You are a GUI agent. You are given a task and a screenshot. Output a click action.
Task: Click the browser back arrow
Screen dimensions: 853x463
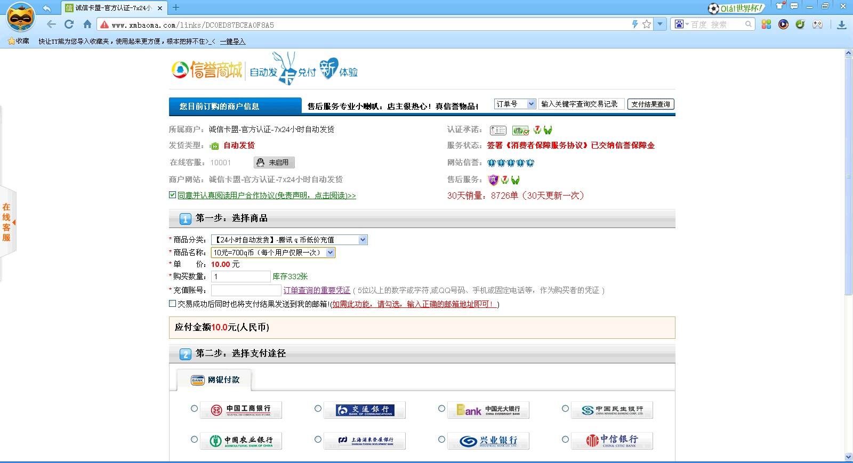(51, 25)
